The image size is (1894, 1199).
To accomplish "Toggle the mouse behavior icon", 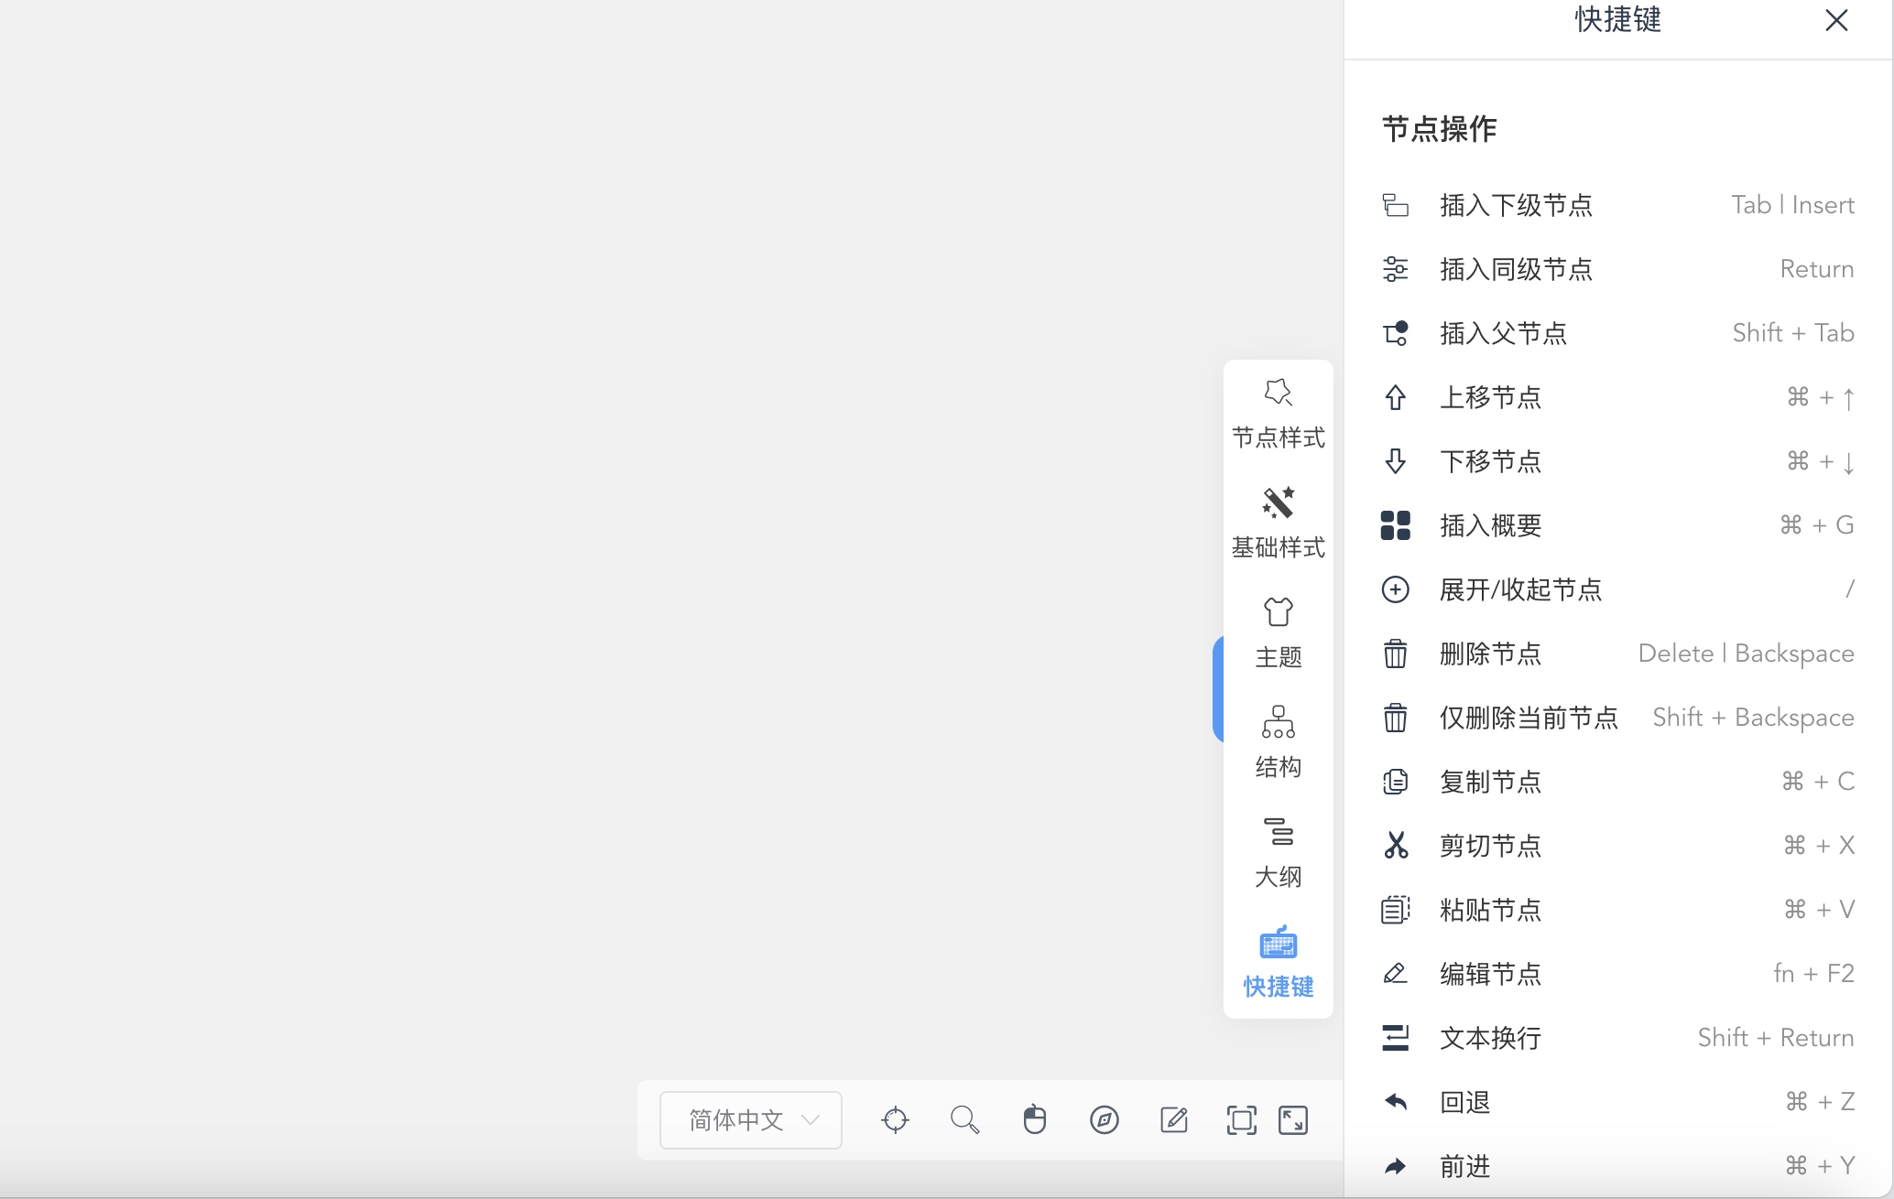I will 1034,1119.
